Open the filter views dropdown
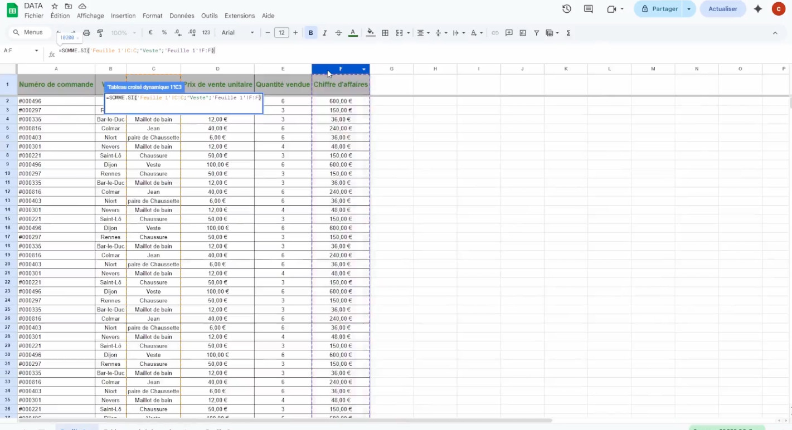Viewport: 792px width, 430px height. pyautogui.click(x=552, y=33)
